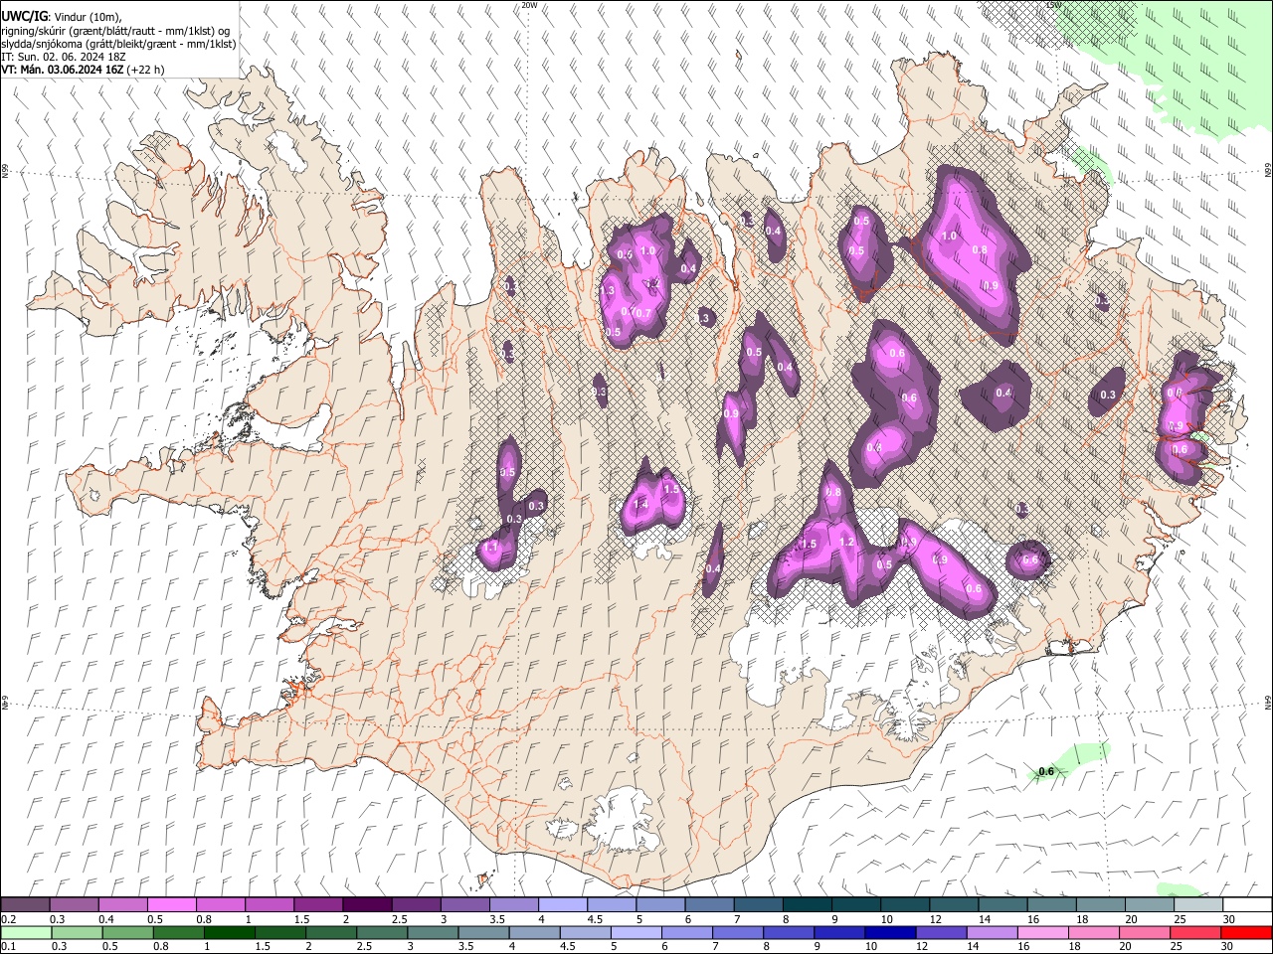The image size is (1273, 954).
Task: Click the black '0.6' rain value offshore
Action: point(1046,771)
